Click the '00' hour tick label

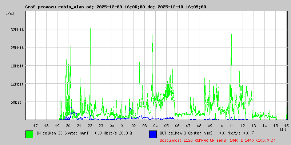click(112, 126)
